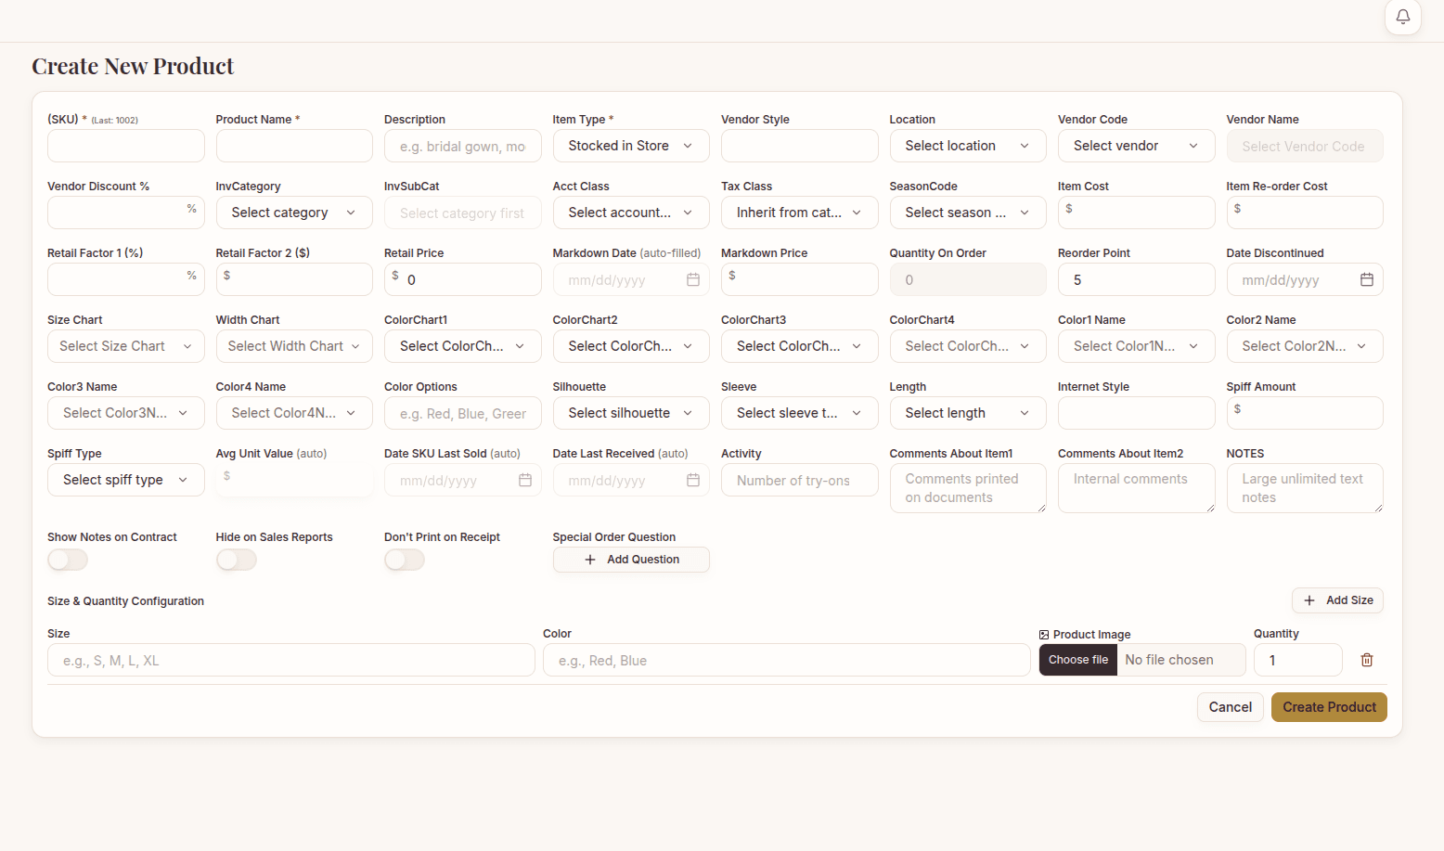The width and height of the screenshot is (1444, 851).
Task: Click the Color input in configuration row
Action: click(x=787, y=660)
